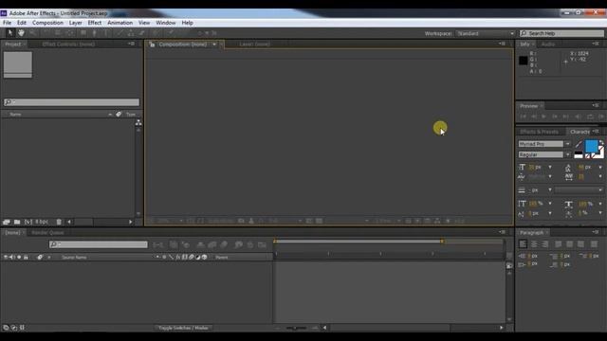Open the font size dropdown arrow

pyautogui.click(x=550, y=167)
